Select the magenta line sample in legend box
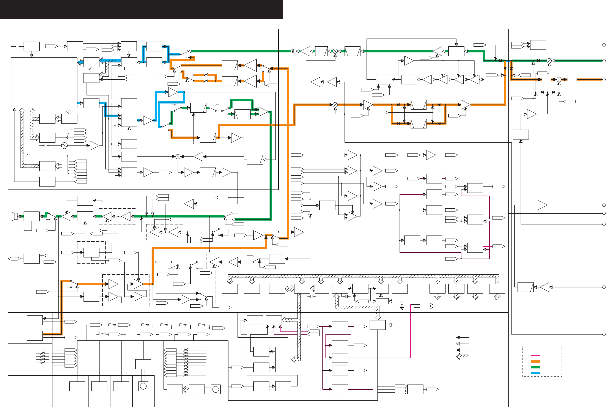 535,356
